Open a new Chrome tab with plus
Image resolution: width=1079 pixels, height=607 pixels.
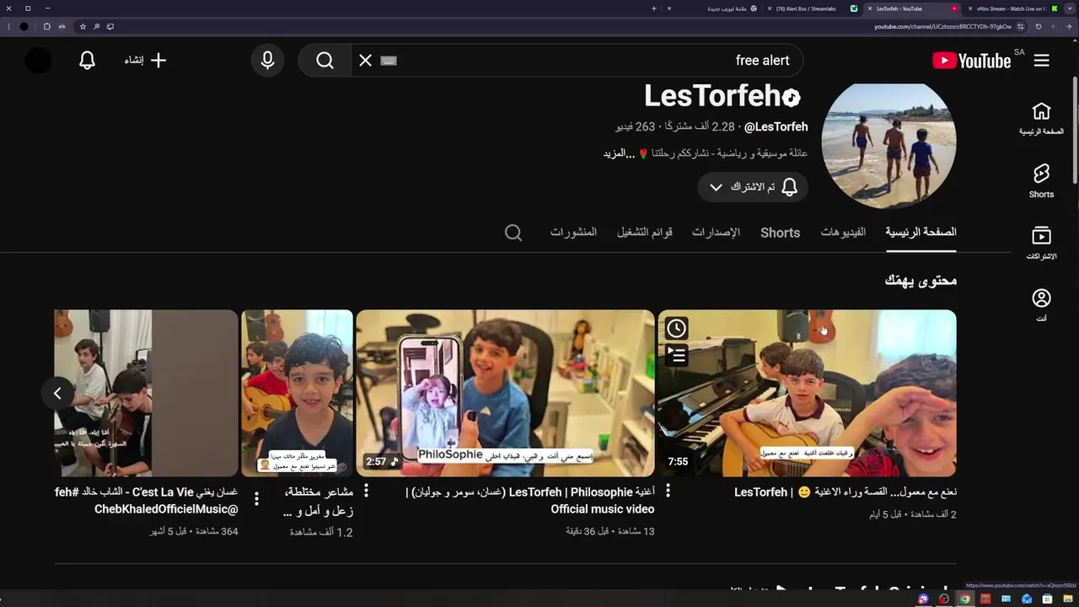(x=653, y=8)
